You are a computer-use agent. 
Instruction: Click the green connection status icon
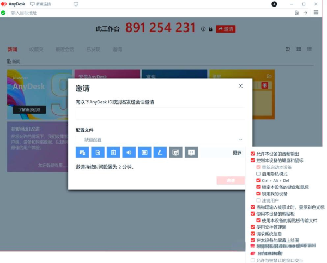tap(3, 13)
